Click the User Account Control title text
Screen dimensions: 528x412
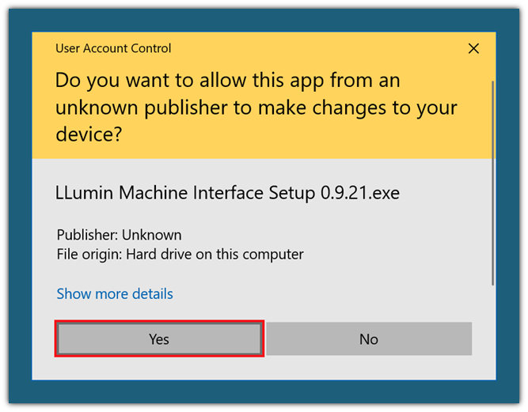(x=113, y=49)
